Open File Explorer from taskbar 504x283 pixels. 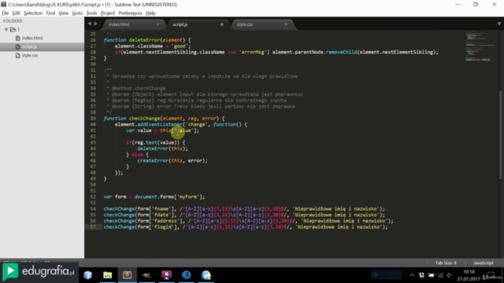point(107,275)
